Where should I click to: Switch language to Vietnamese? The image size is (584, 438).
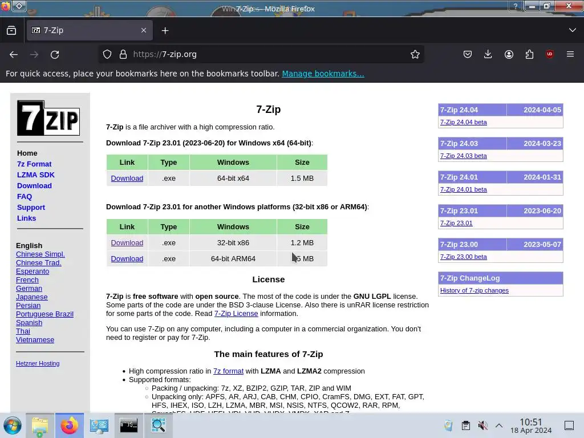pyautogui.click(x=35, y=340)
